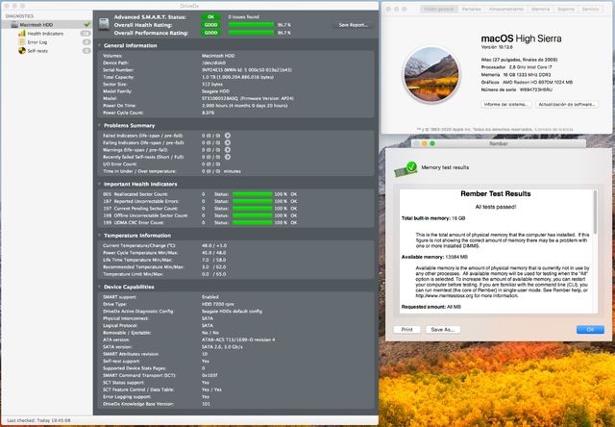Image resolution: width=615 pixels, height=427 pixels.
Task: Collapse the General Information section
Action: point(100,45)
